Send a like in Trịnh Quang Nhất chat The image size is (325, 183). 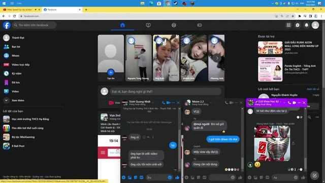[x=177, y=177]
